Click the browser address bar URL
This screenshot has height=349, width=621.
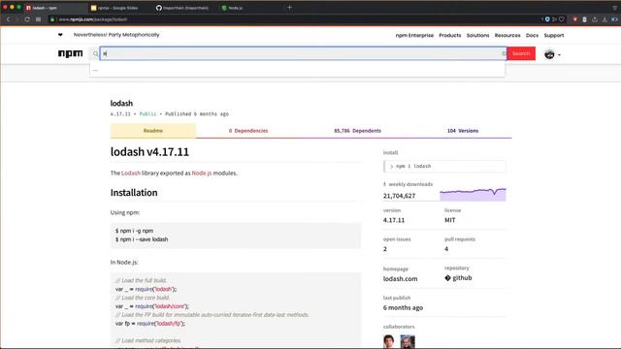[x=93, y=19]
